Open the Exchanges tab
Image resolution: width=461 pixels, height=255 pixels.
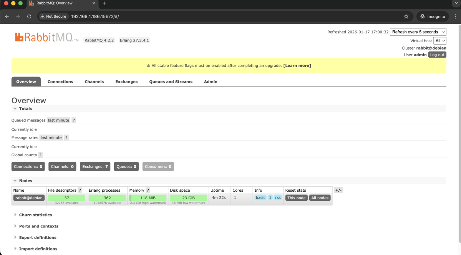coord(126,82)
